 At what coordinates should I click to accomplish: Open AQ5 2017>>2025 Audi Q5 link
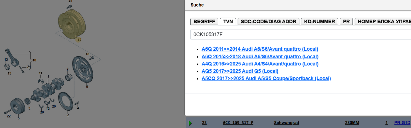coord(240,71)
